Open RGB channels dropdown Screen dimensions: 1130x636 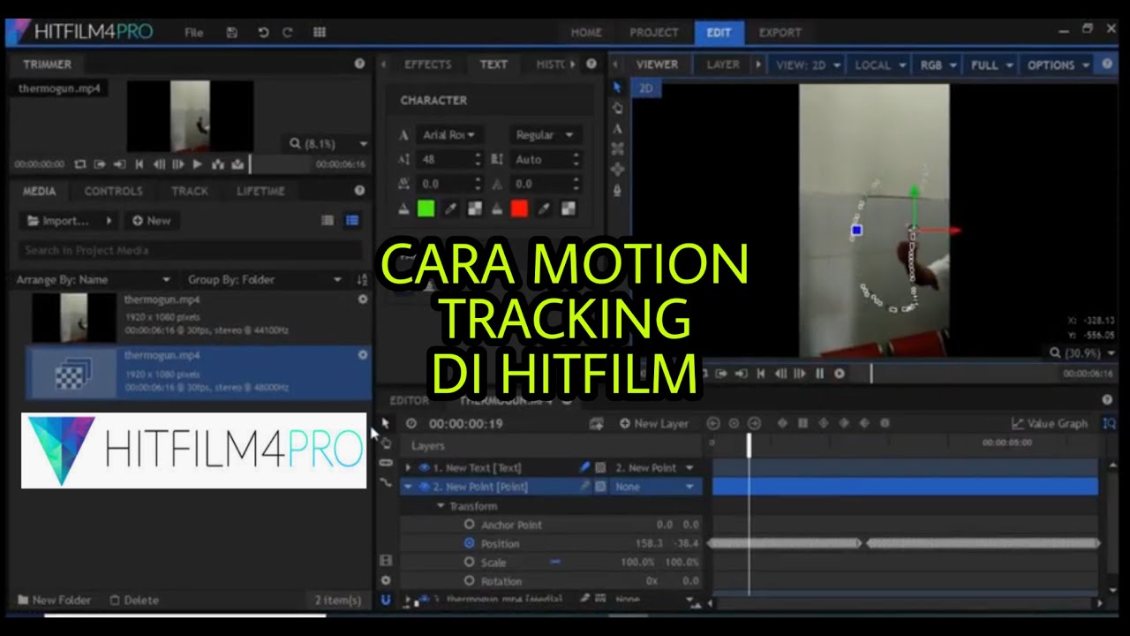[938, 65]
